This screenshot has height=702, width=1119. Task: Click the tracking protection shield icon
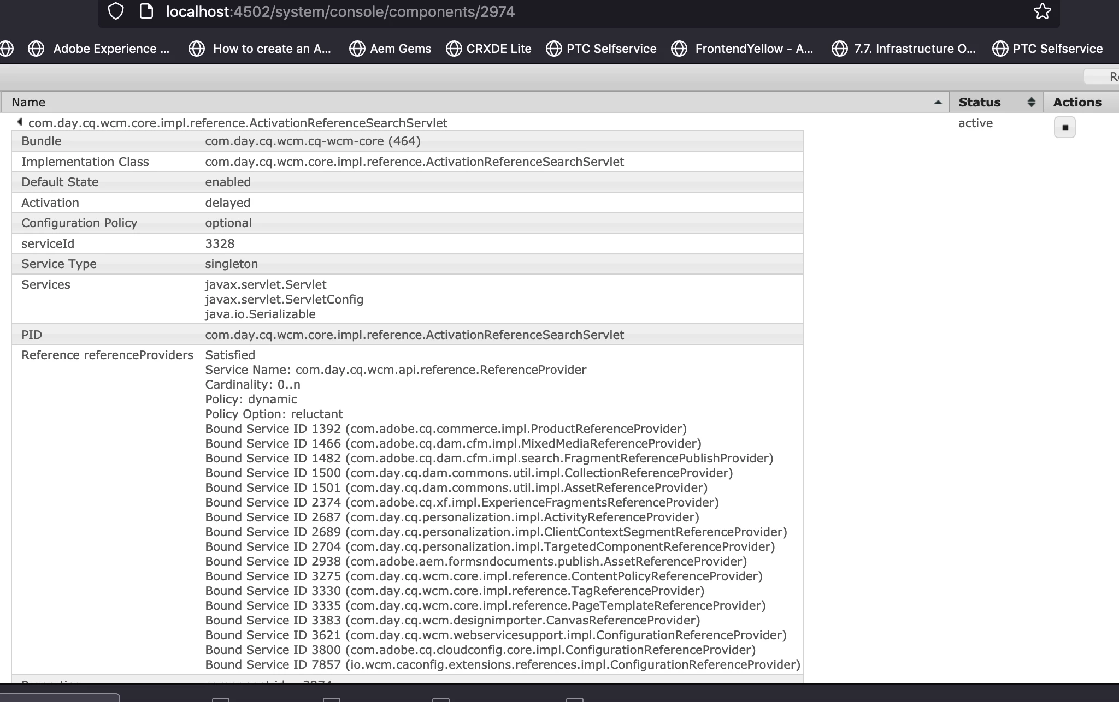point(116,11)
